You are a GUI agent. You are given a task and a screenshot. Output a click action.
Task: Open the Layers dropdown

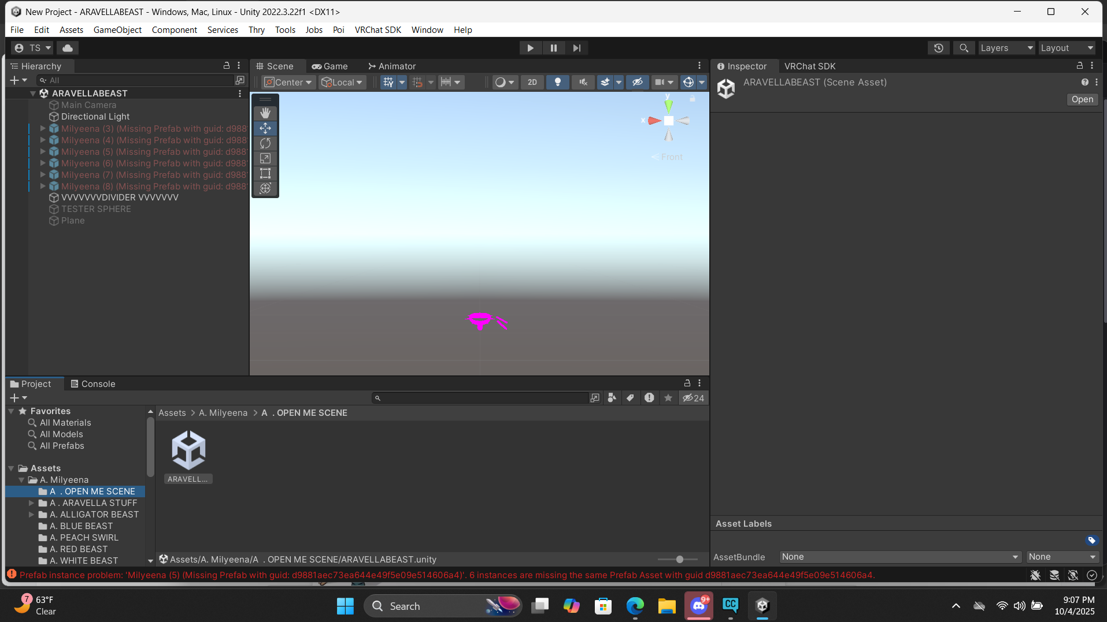coord(1006,48)
